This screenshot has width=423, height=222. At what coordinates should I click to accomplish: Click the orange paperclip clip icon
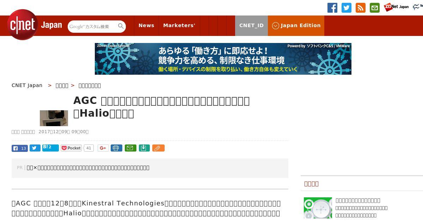point(158,148)
